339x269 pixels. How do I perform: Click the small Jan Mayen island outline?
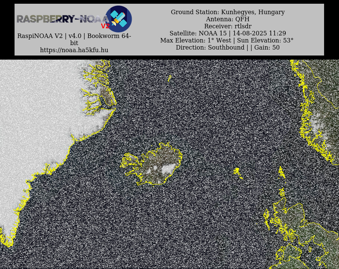point(169,78)
